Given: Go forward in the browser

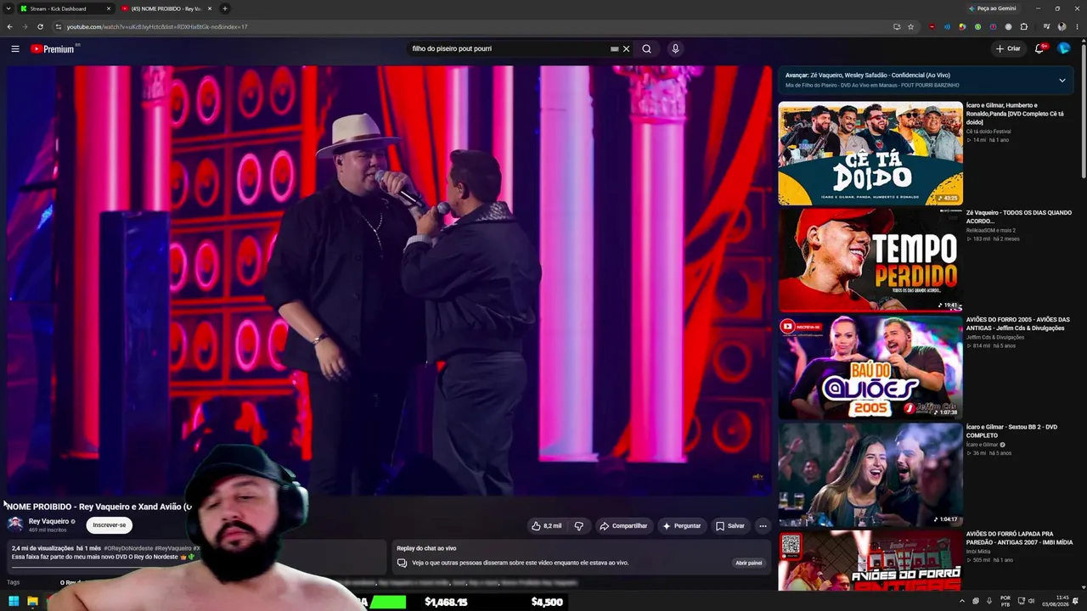Looking at the screenshot, I should coord(25,27).
